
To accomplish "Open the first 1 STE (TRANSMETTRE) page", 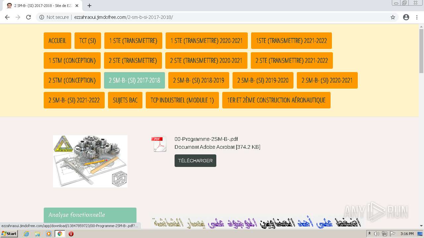I will 133,41.
